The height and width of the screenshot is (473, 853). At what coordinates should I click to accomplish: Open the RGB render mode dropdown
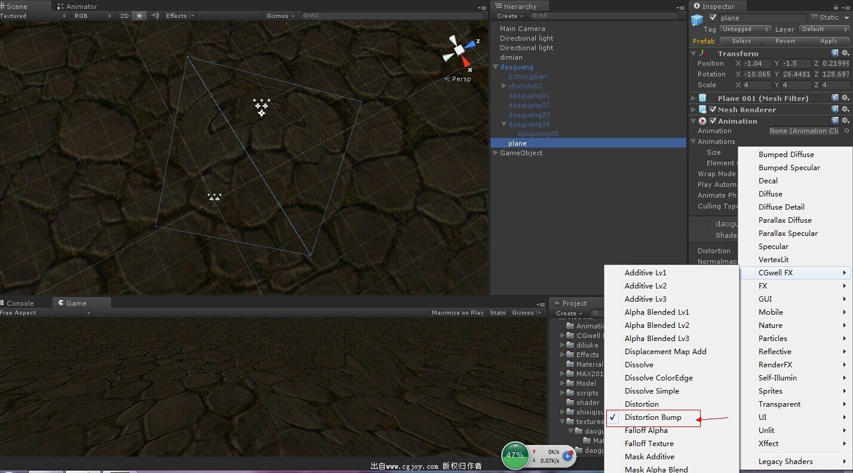tap(93, 16)
